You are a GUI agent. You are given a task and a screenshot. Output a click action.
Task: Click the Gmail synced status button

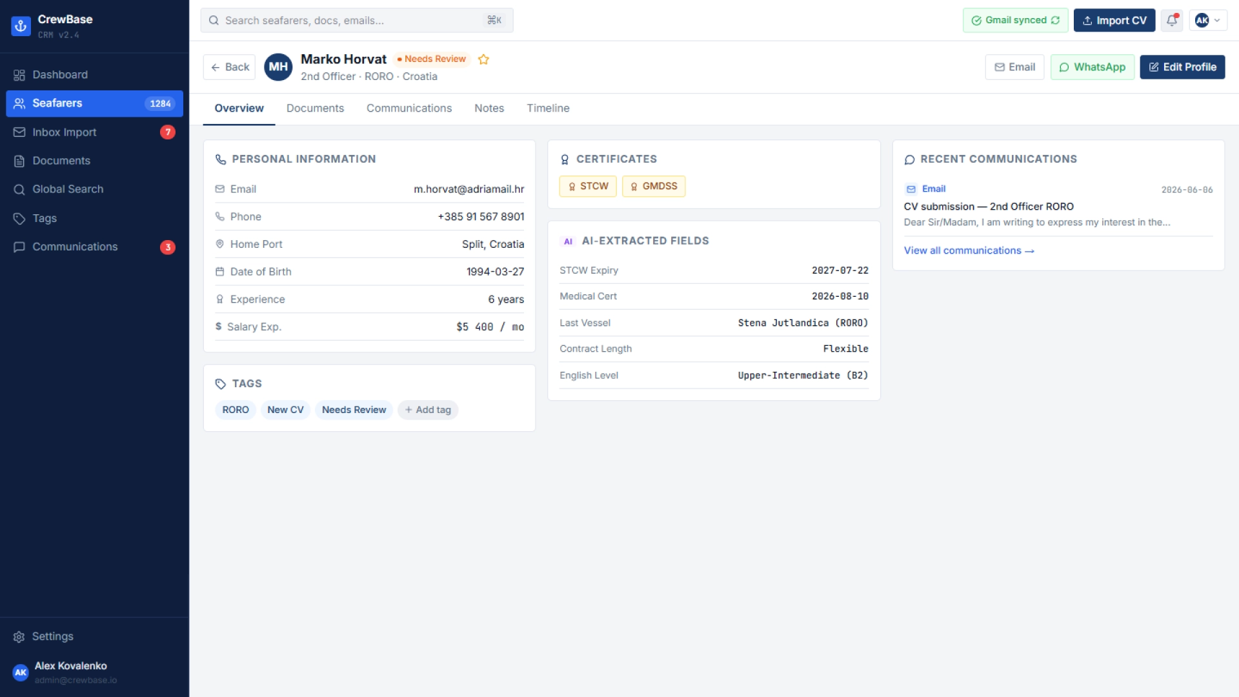[x=1015, y=21]
